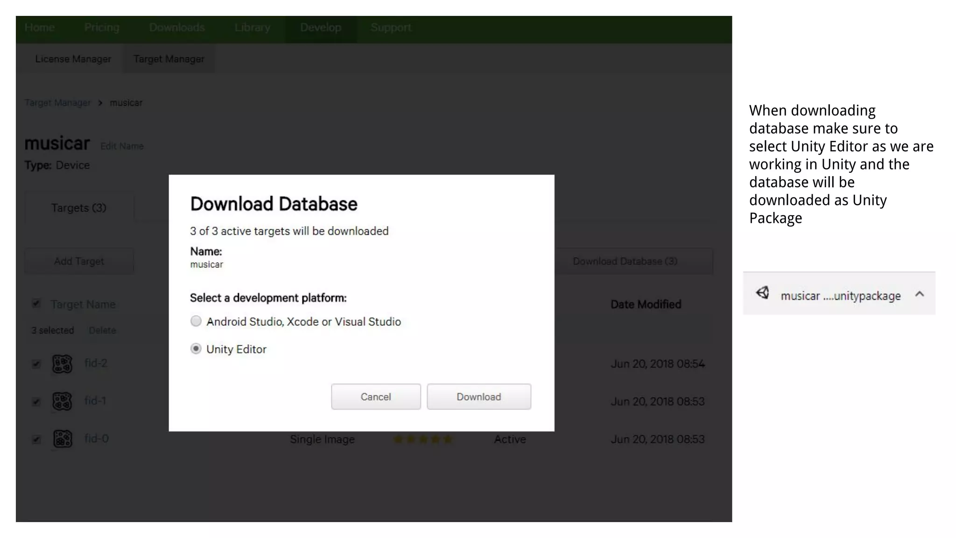Click the Add Target button
The image size is (956, 538).
[x=79, y=262]
